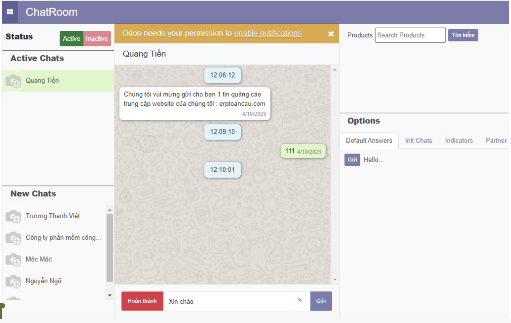511x323 pixels.
Task: Open the apps grid menu icon
Action: [10, 12]
